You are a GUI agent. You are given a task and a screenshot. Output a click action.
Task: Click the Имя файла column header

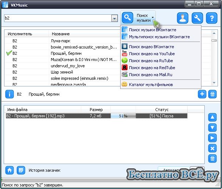coord(43,110)
